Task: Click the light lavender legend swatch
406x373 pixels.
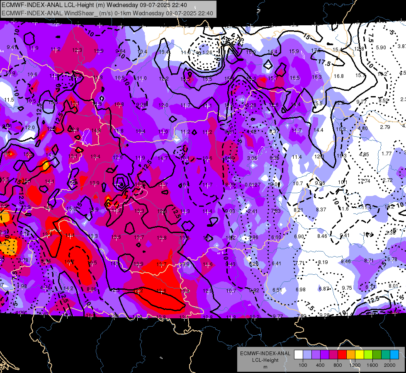Action: click(x=307, y=355)
